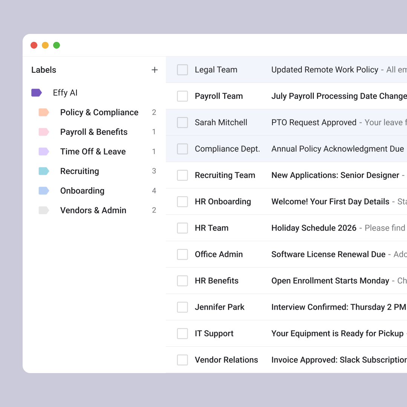View the Vendors & Admin label
Viewport: 407px width, 407px height.
pos(93,210)
